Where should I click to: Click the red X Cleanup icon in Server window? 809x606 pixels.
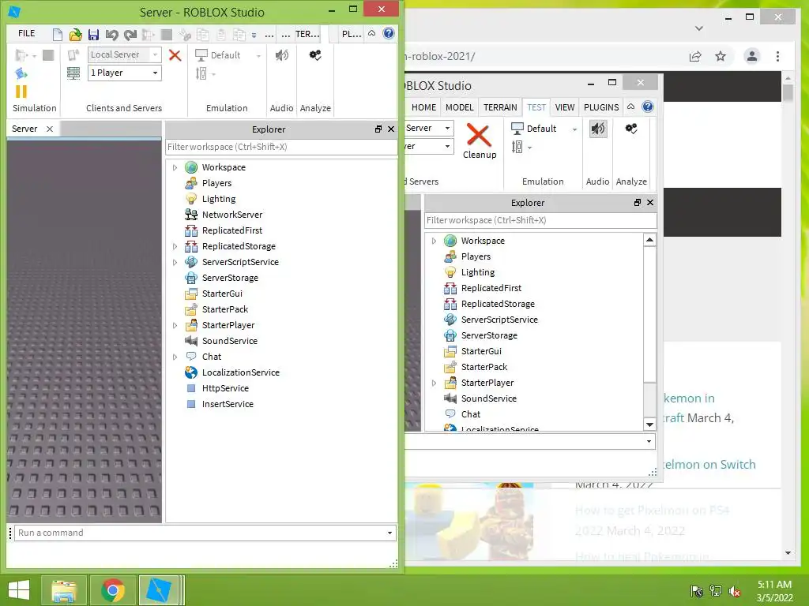(x=175, y=55)
